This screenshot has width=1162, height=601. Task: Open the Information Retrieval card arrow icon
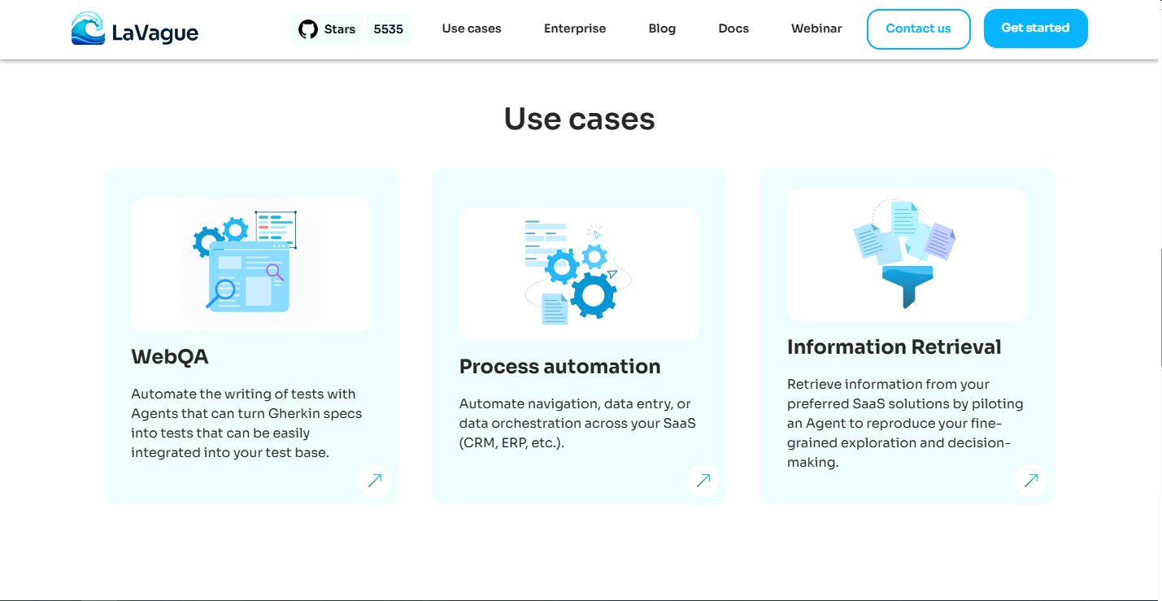(x=1031, y=480)
